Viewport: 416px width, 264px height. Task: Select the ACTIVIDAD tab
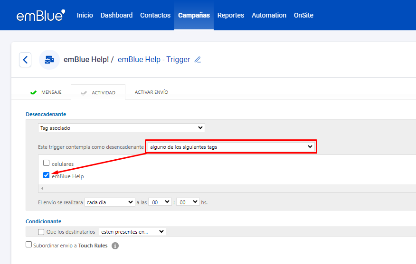98,92
